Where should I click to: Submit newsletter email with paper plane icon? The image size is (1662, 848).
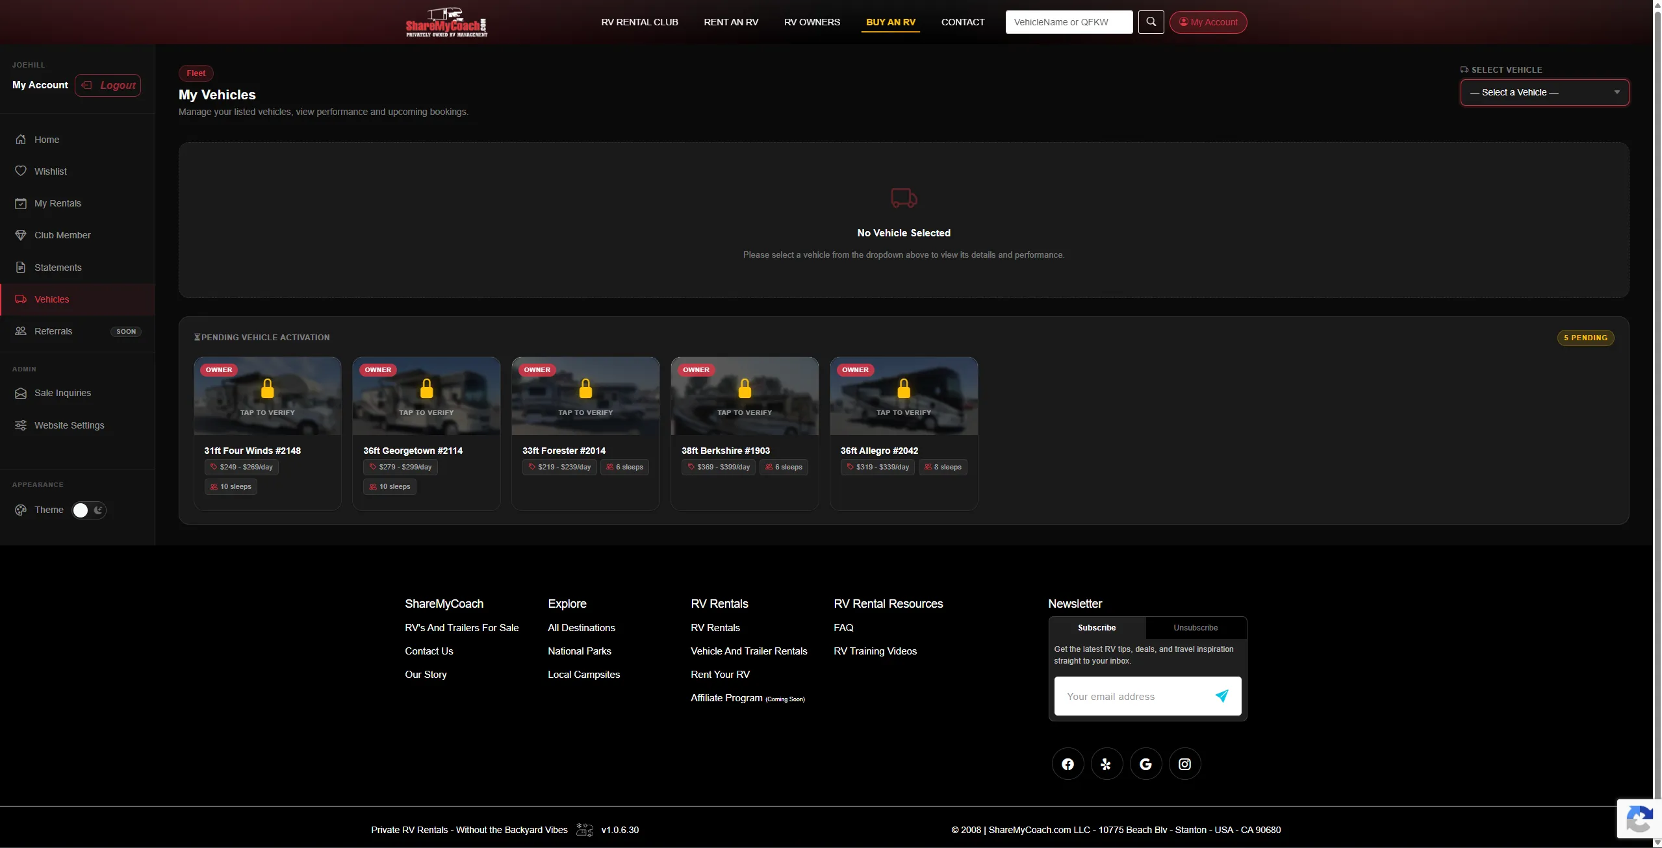pos(1221,696)
